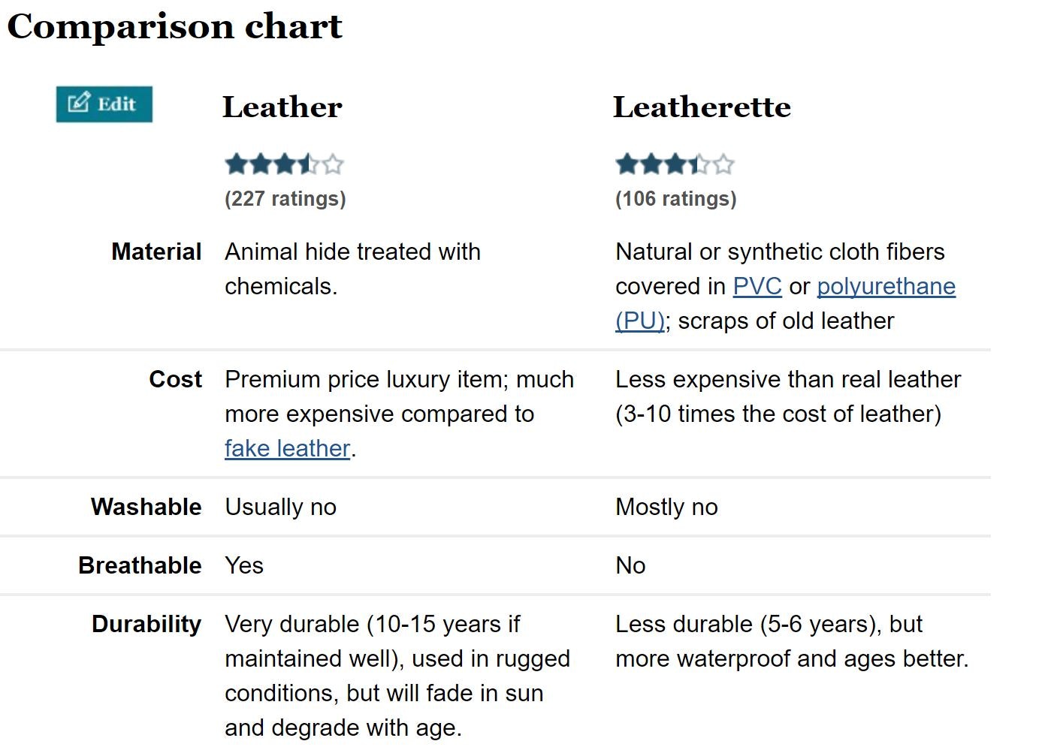The width and height of the screenshot is (1042, 750).
Task: Select the Washable row label
Action: tap(146, 508)
